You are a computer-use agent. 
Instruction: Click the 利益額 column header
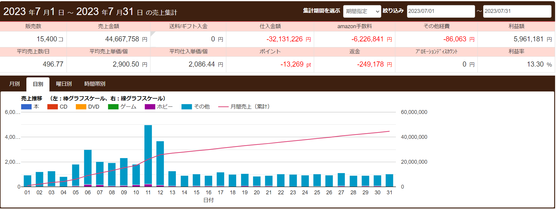[x=516, y=26]
